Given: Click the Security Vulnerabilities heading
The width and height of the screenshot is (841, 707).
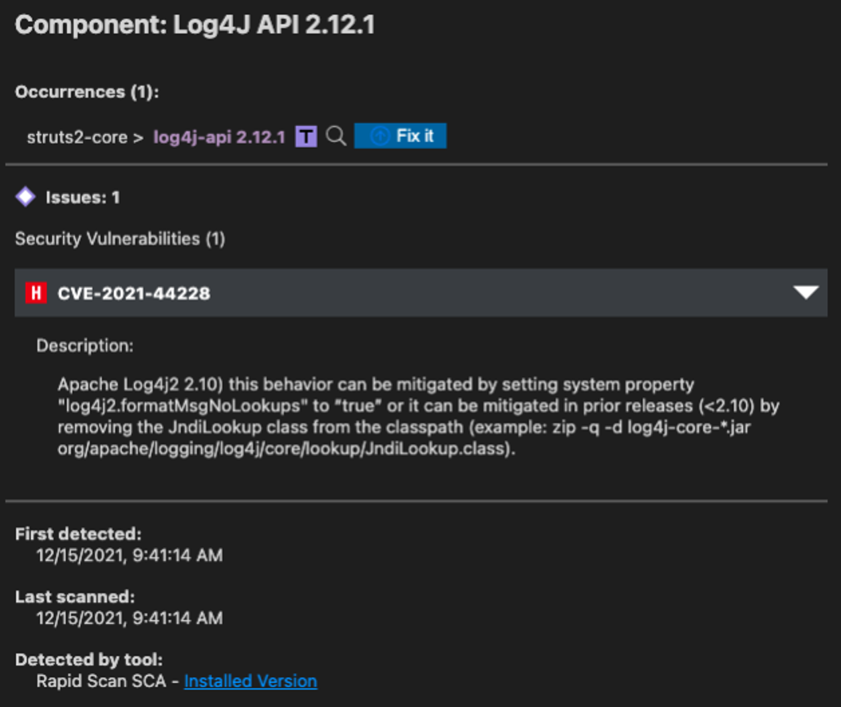Looking at the screenshot, I should 121,239.
